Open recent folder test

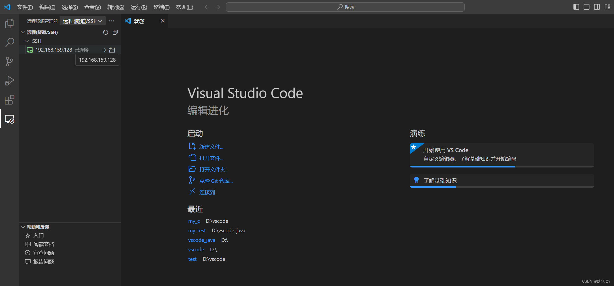click(x=192, y=259)
